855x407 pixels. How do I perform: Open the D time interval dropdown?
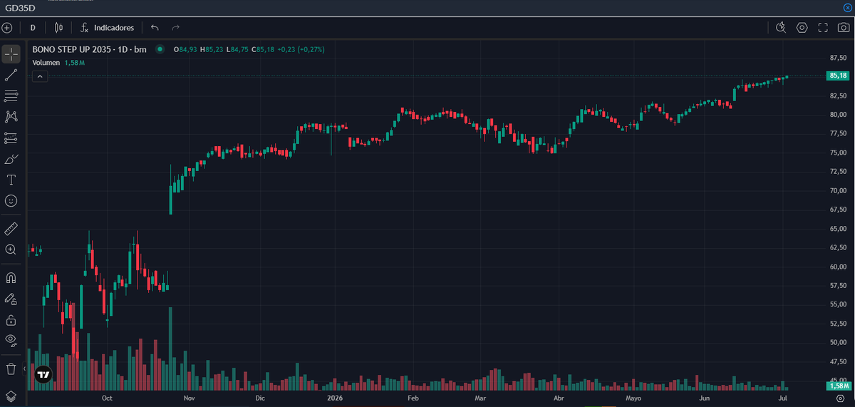(33, 28)
